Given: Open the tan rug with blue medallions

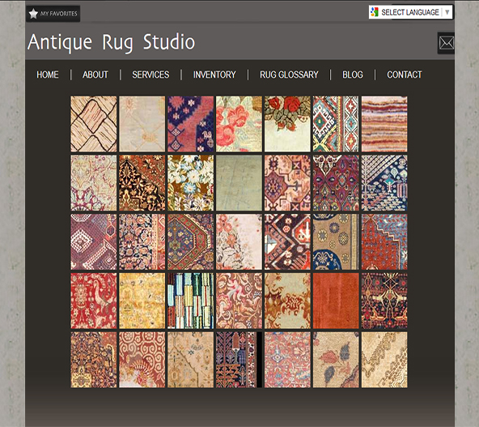Looking at the screenshot, I should [336, 241].
